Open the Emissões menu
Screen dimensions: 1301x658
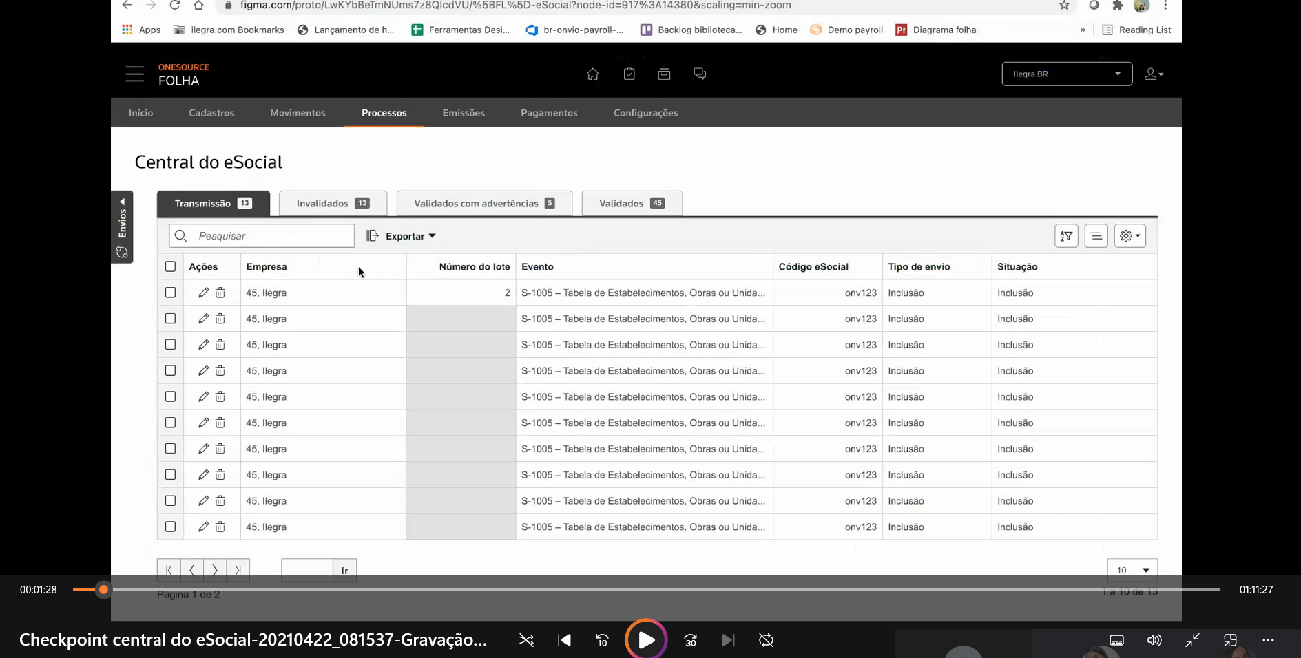tap(464, 113)
